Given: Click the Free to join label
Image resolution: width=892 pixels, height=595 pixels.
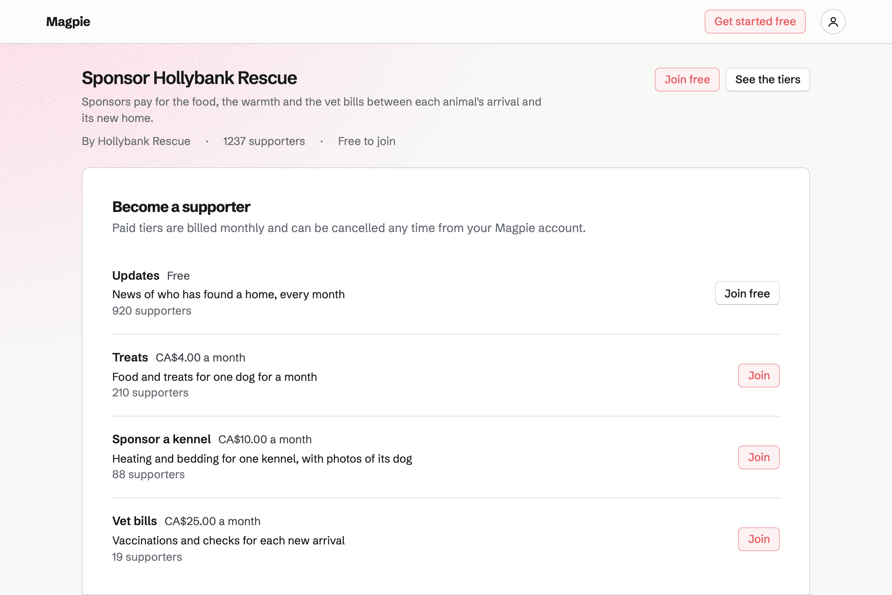Looking at the screenshot, I should coord(367,141).
